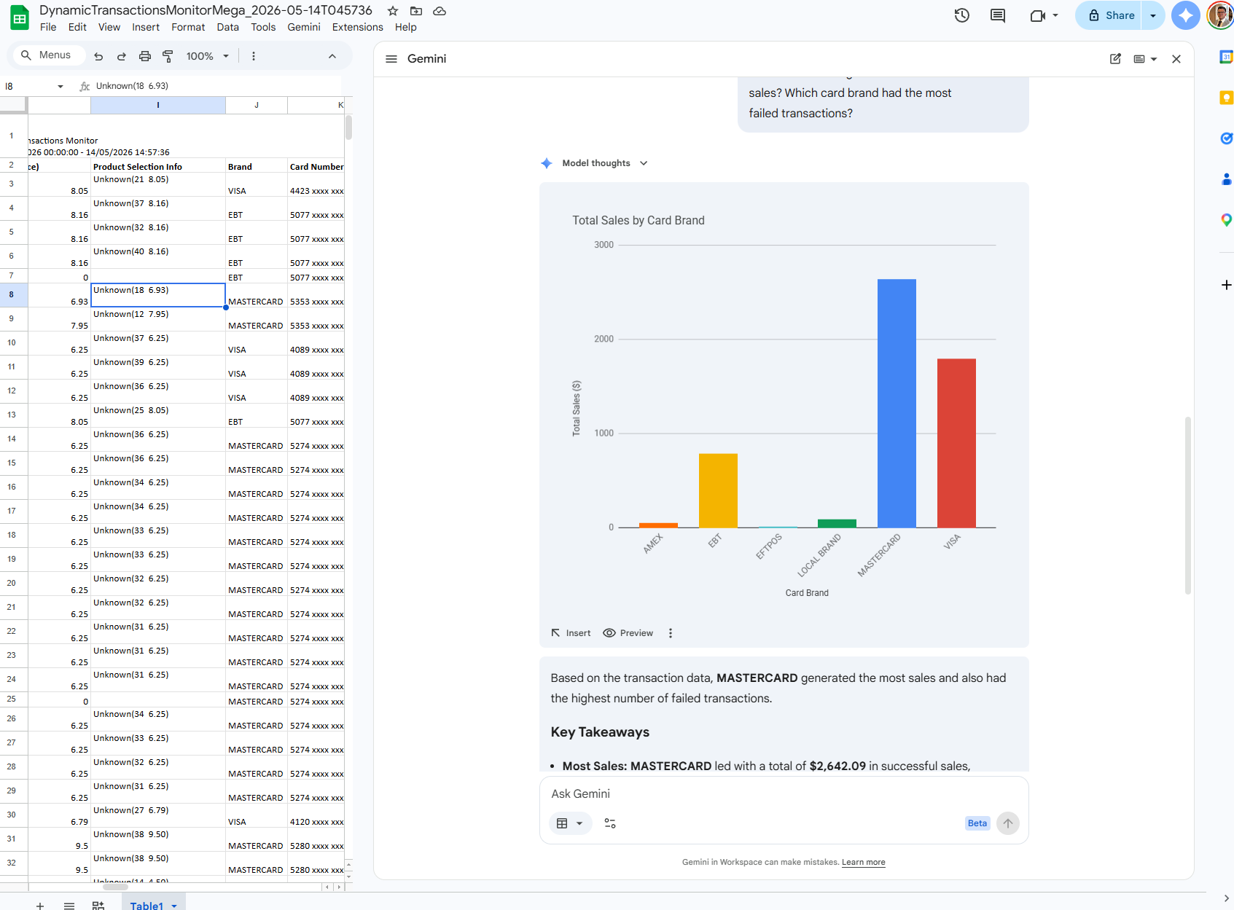Image resolution: width=1234 pixels, height=910 pixels.
Task: Open the File menu
Action: click(x=48, y=27)
